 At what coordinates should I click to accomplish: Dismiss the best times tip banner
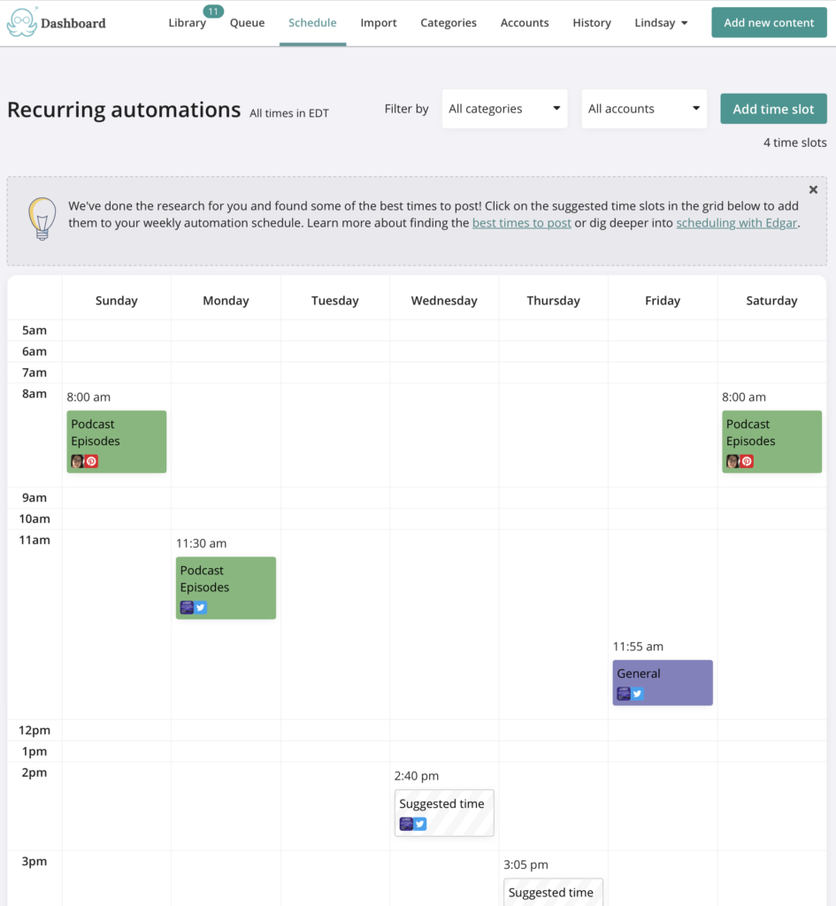[813, 188]
